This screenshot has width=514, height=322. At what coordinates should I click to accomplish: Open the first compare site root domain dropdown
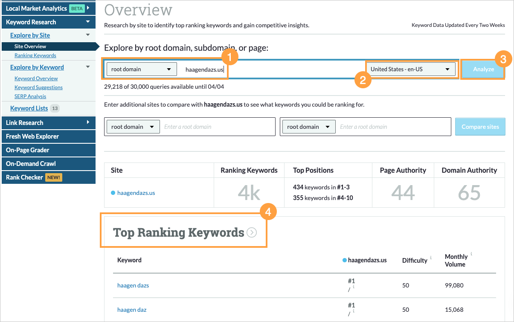133,126
